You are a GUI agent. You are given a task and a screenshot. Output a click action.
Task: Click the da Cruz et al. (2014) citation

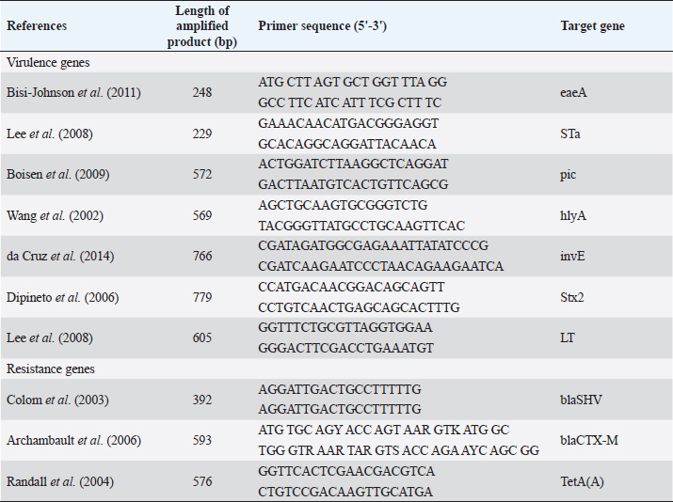tap(60, 256)
